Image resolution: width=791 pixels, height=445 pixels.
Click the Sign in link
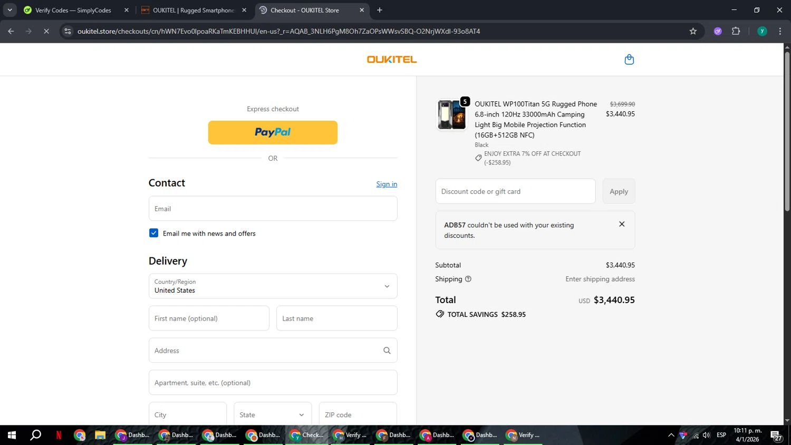(387, 184)
